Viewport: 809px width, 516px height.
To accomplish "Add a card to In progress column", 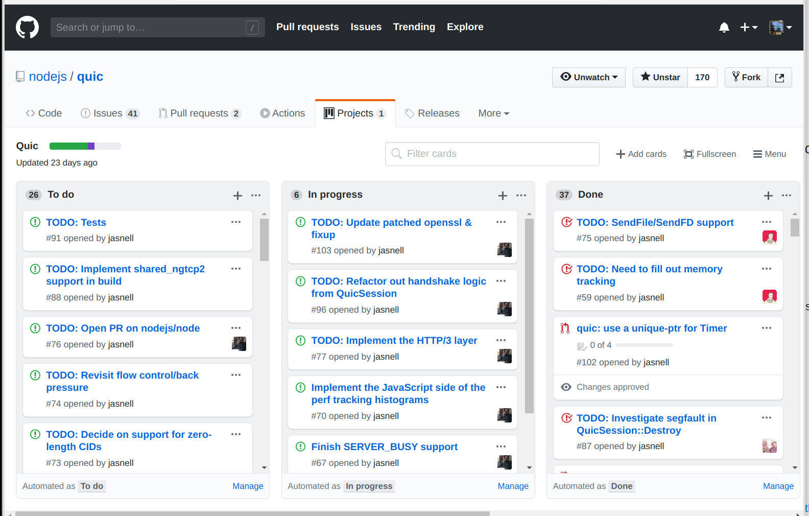I will click(x=503, y=195).
